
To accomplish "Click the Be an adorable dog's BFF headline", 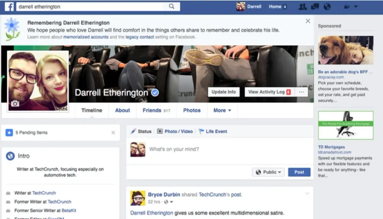I will pos(345,72).
